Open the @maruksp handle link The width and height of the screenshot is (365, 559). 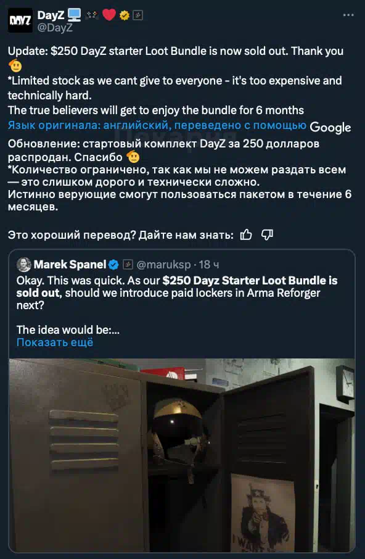click(x=163, y=265)
